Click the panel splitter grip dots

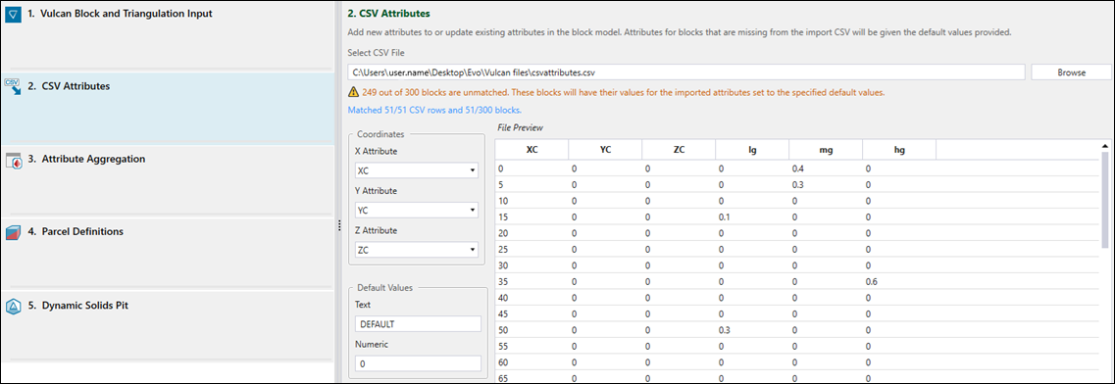[339, 225]
